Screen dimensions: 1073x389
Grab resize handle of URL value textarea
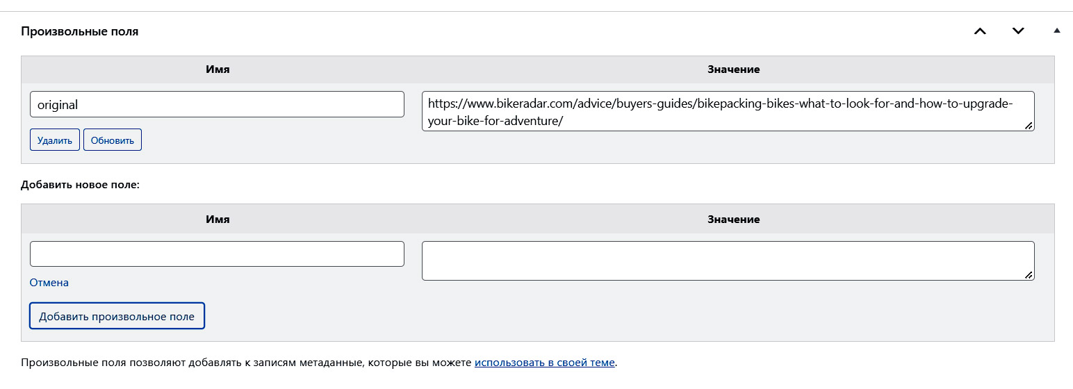(x=1029, y=126)
